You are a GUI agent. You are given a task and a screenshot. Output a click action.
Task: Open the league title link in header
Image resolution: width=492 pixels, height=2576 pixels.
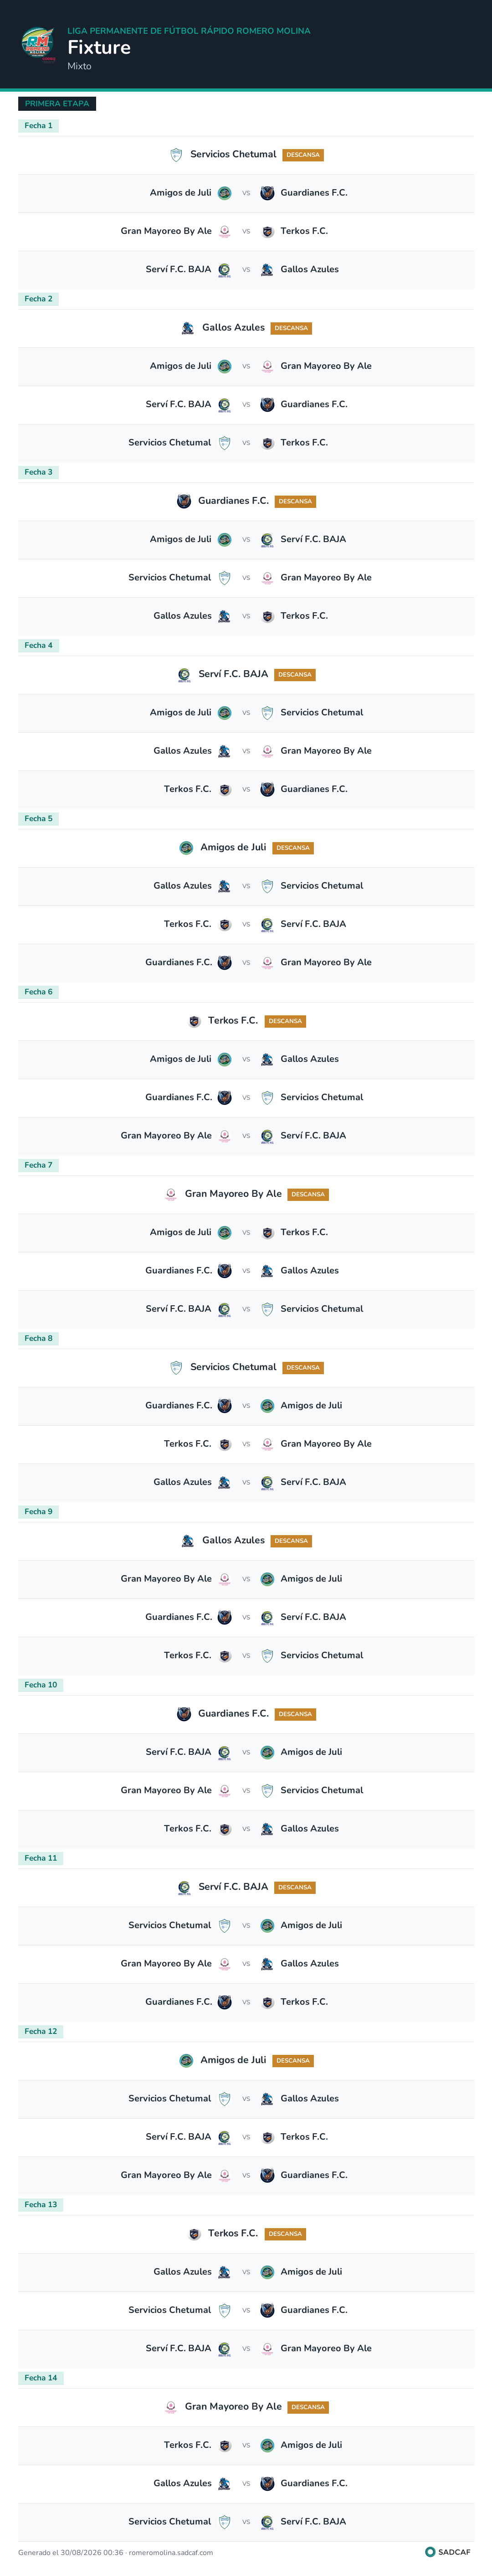pyautogui.click(x=189, y=31)
